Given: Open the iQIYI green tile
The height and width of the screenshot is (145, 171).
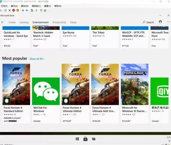Looking at the screenshot, I should coord(159,91).
